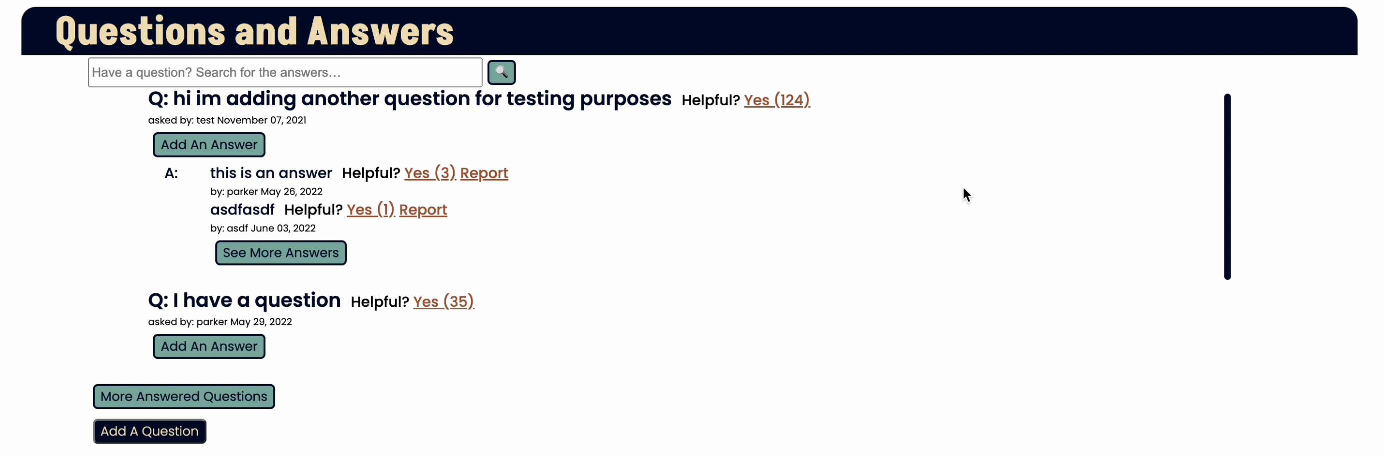Load More Answered Questions
This screenshot has height=455, width=1384.
(184, 397)
